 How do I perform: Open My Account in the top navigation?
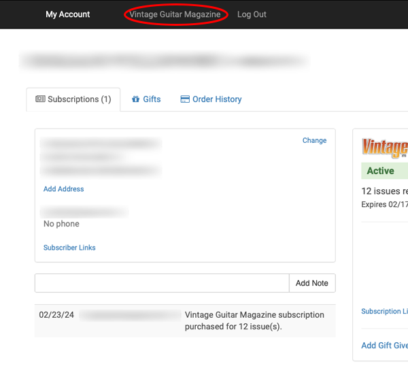(x=67, y=14)
